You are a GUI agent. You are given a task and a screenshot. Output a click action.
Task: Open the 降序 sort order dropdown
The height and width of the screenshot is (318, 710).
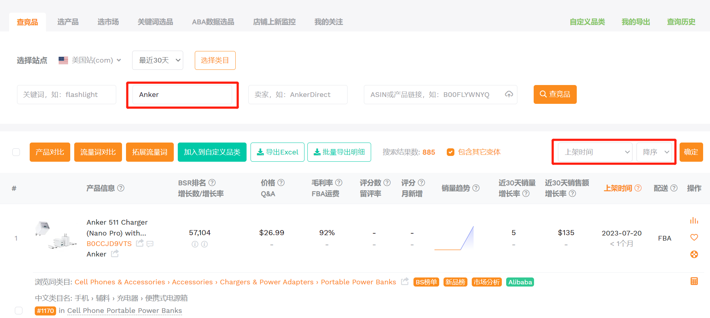pos(654,152)
